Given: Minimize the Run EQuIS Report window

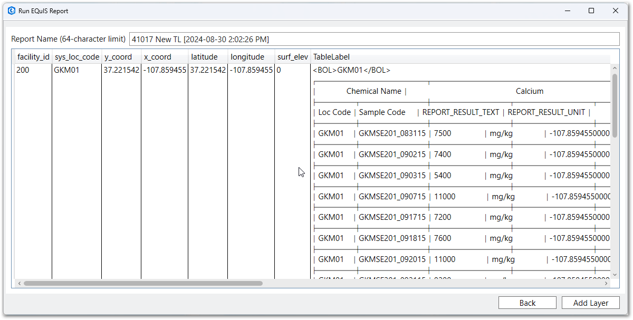Looking at the screenshot, I should tap(568, 11).
